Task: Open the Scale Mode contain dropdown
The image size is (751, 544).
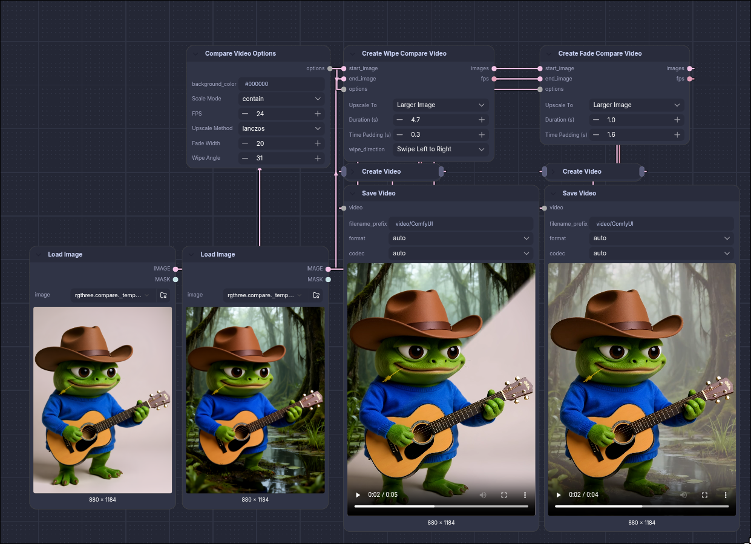Action: 281,99
